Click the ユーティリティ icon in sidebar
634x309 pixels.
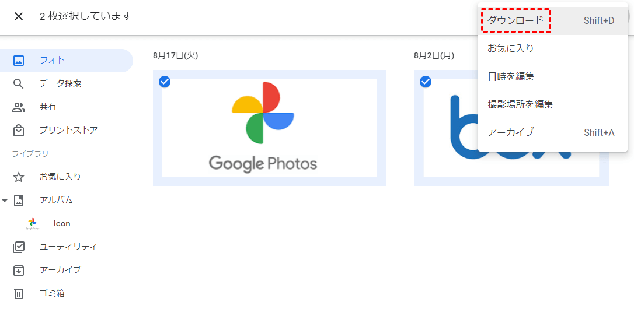coord(19,247)
